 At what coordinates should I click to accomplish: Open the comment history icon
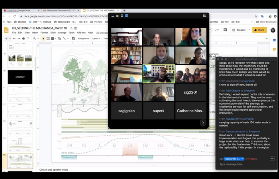coord(225,30)
